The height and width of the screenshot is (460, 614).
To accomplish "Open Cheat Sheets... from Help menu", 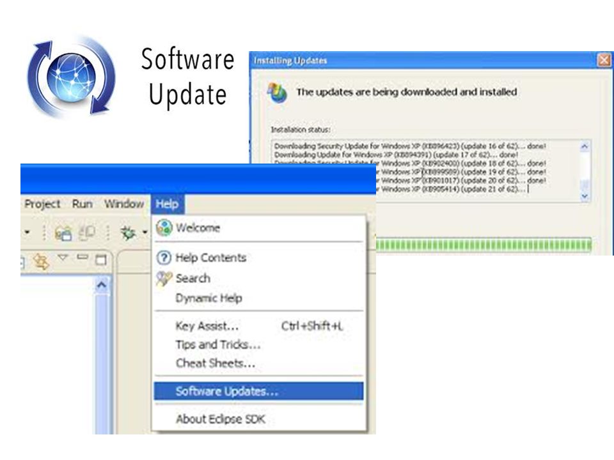I will (258, 364).
